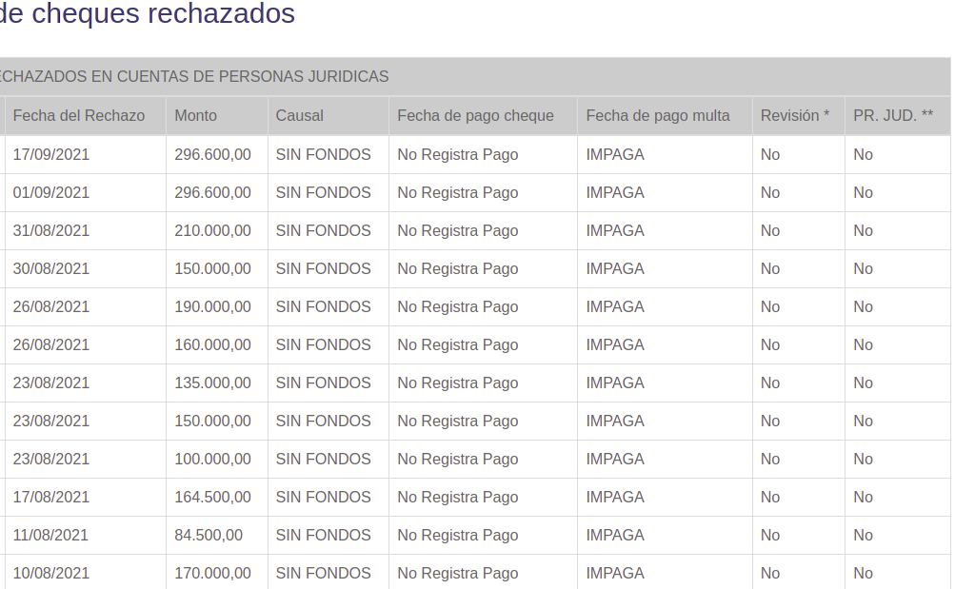Click the table section header about personas juridicas

click(194, 76)
